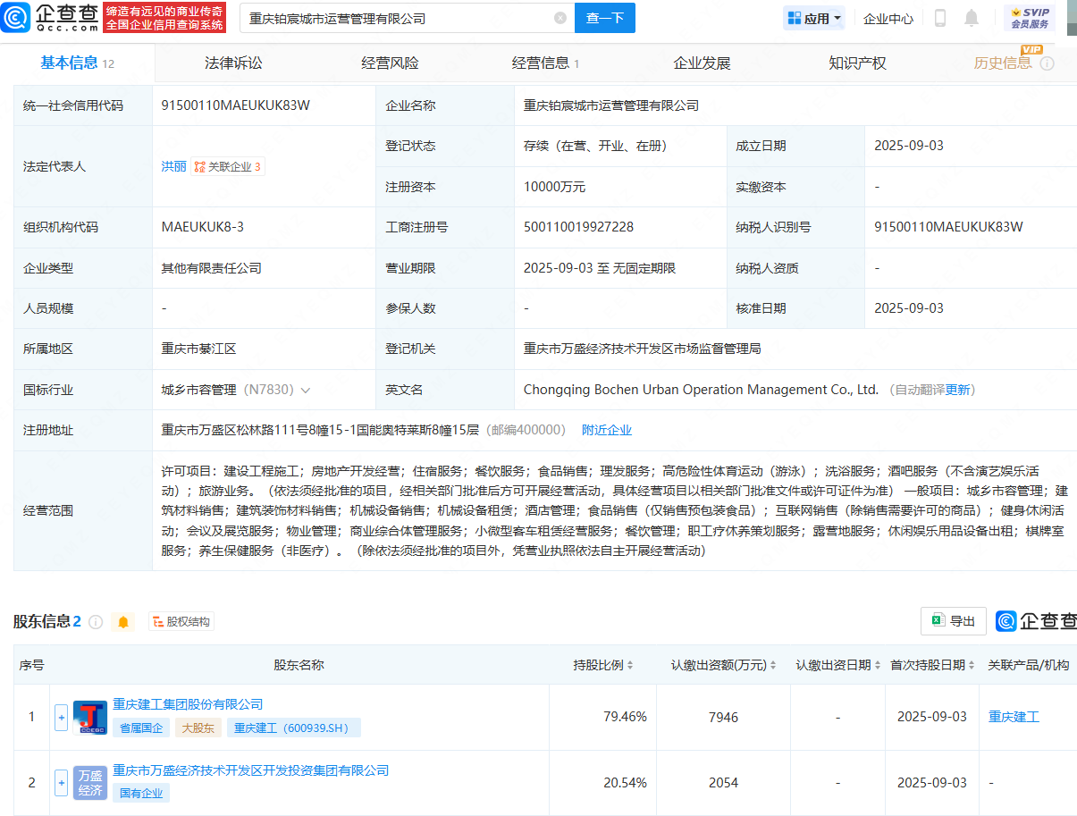1077x816 pixels.
Task: Click the SVIP member service badge
Action: coord(1030,18)
